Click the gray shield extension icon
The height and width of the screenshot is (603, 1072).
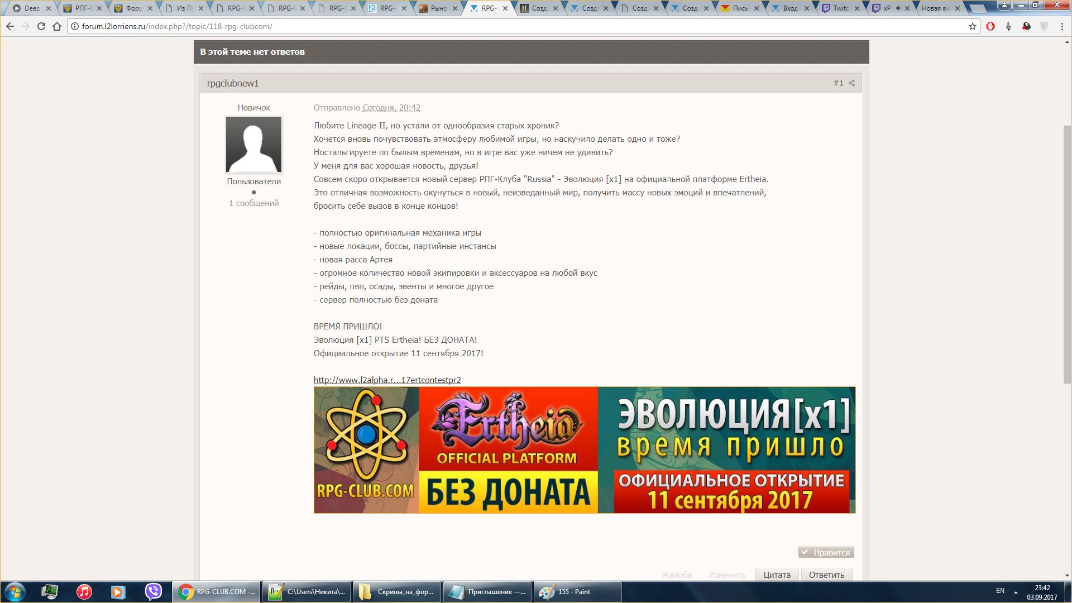pyautogui.click(x=1044, y=26)
